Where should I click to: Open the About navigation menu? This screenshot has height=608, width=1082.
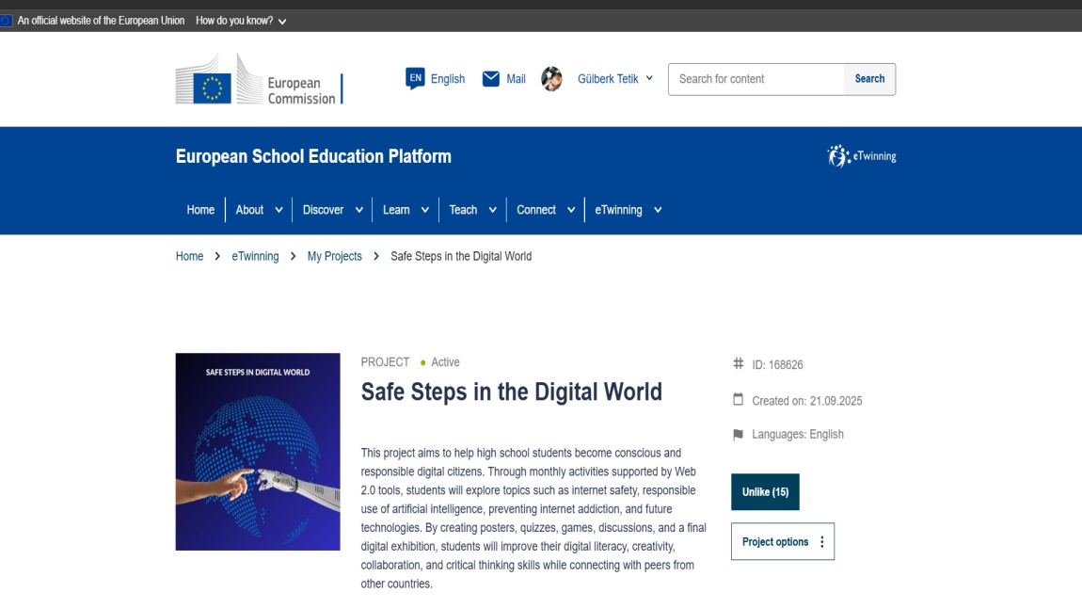pyautogui.click(x=259, y=210)
